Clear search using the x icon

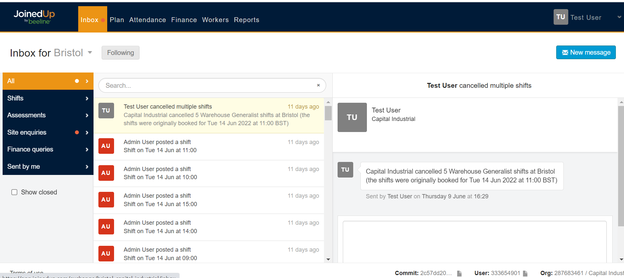point(318,85)
